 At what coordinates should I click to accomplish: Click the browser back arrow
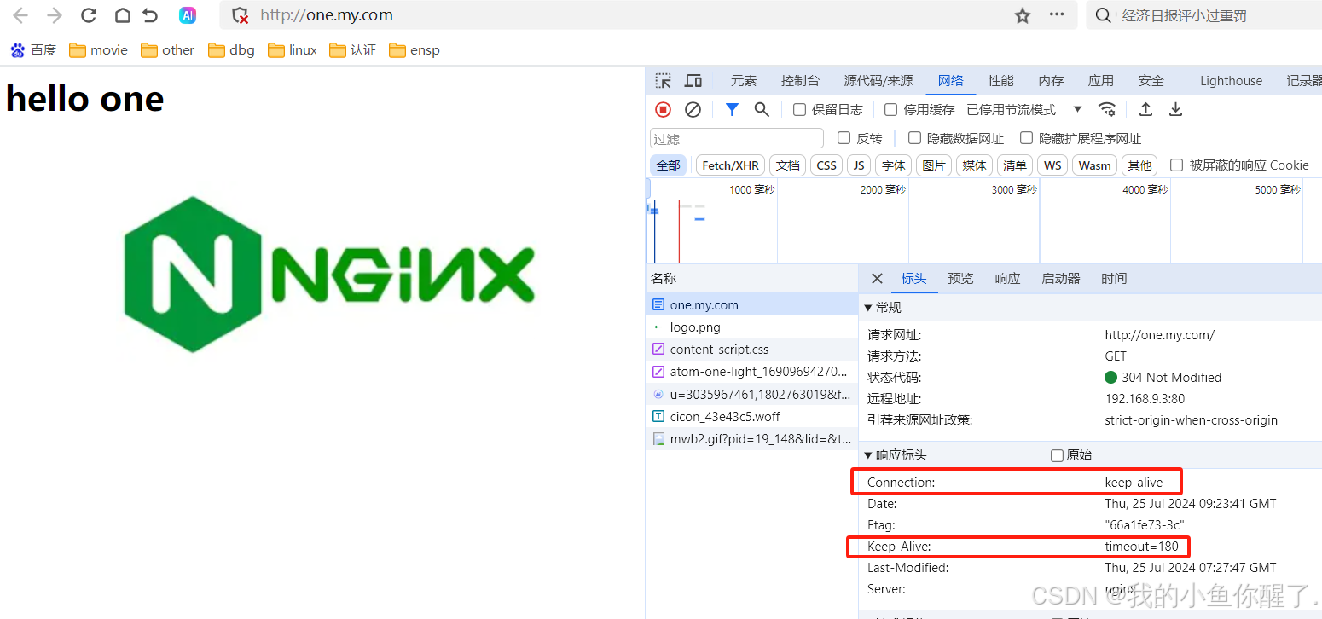20,15
